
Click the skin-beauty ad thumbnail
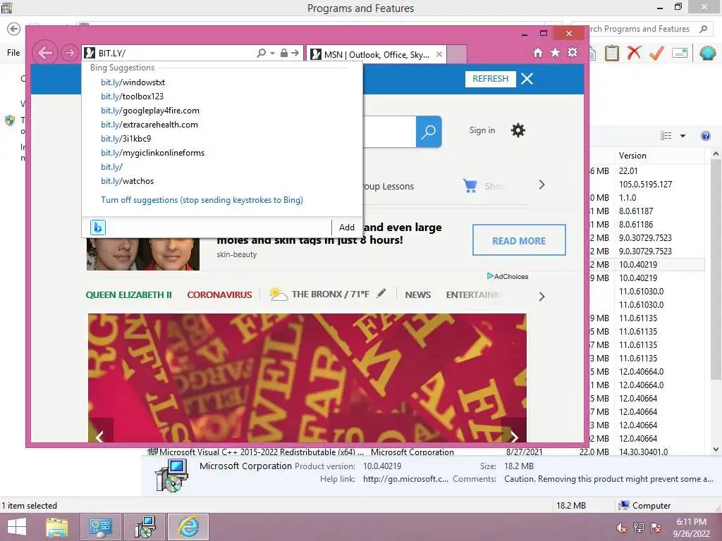(x=143, y=254)
